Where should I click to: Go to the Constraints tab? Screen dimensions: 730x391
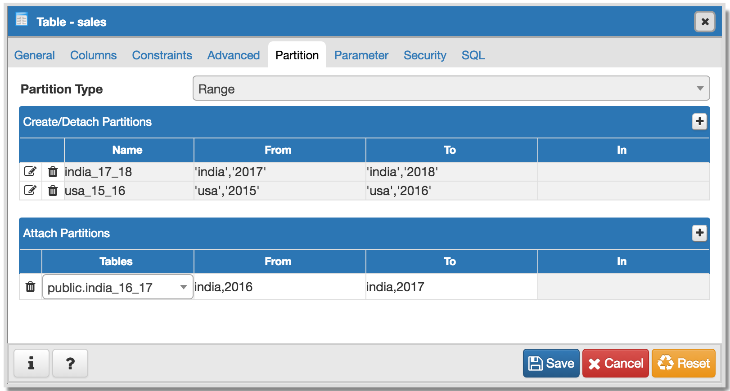pyautogui.click(x=162, y=55)
